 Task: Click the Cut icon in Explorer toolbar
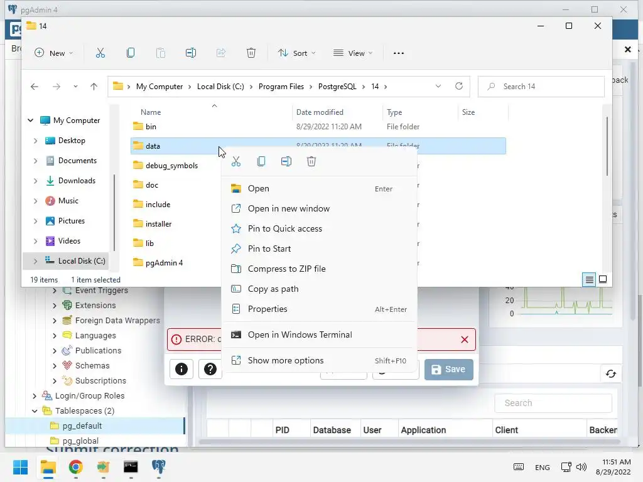pyautogui.click(x=100, y=53)
